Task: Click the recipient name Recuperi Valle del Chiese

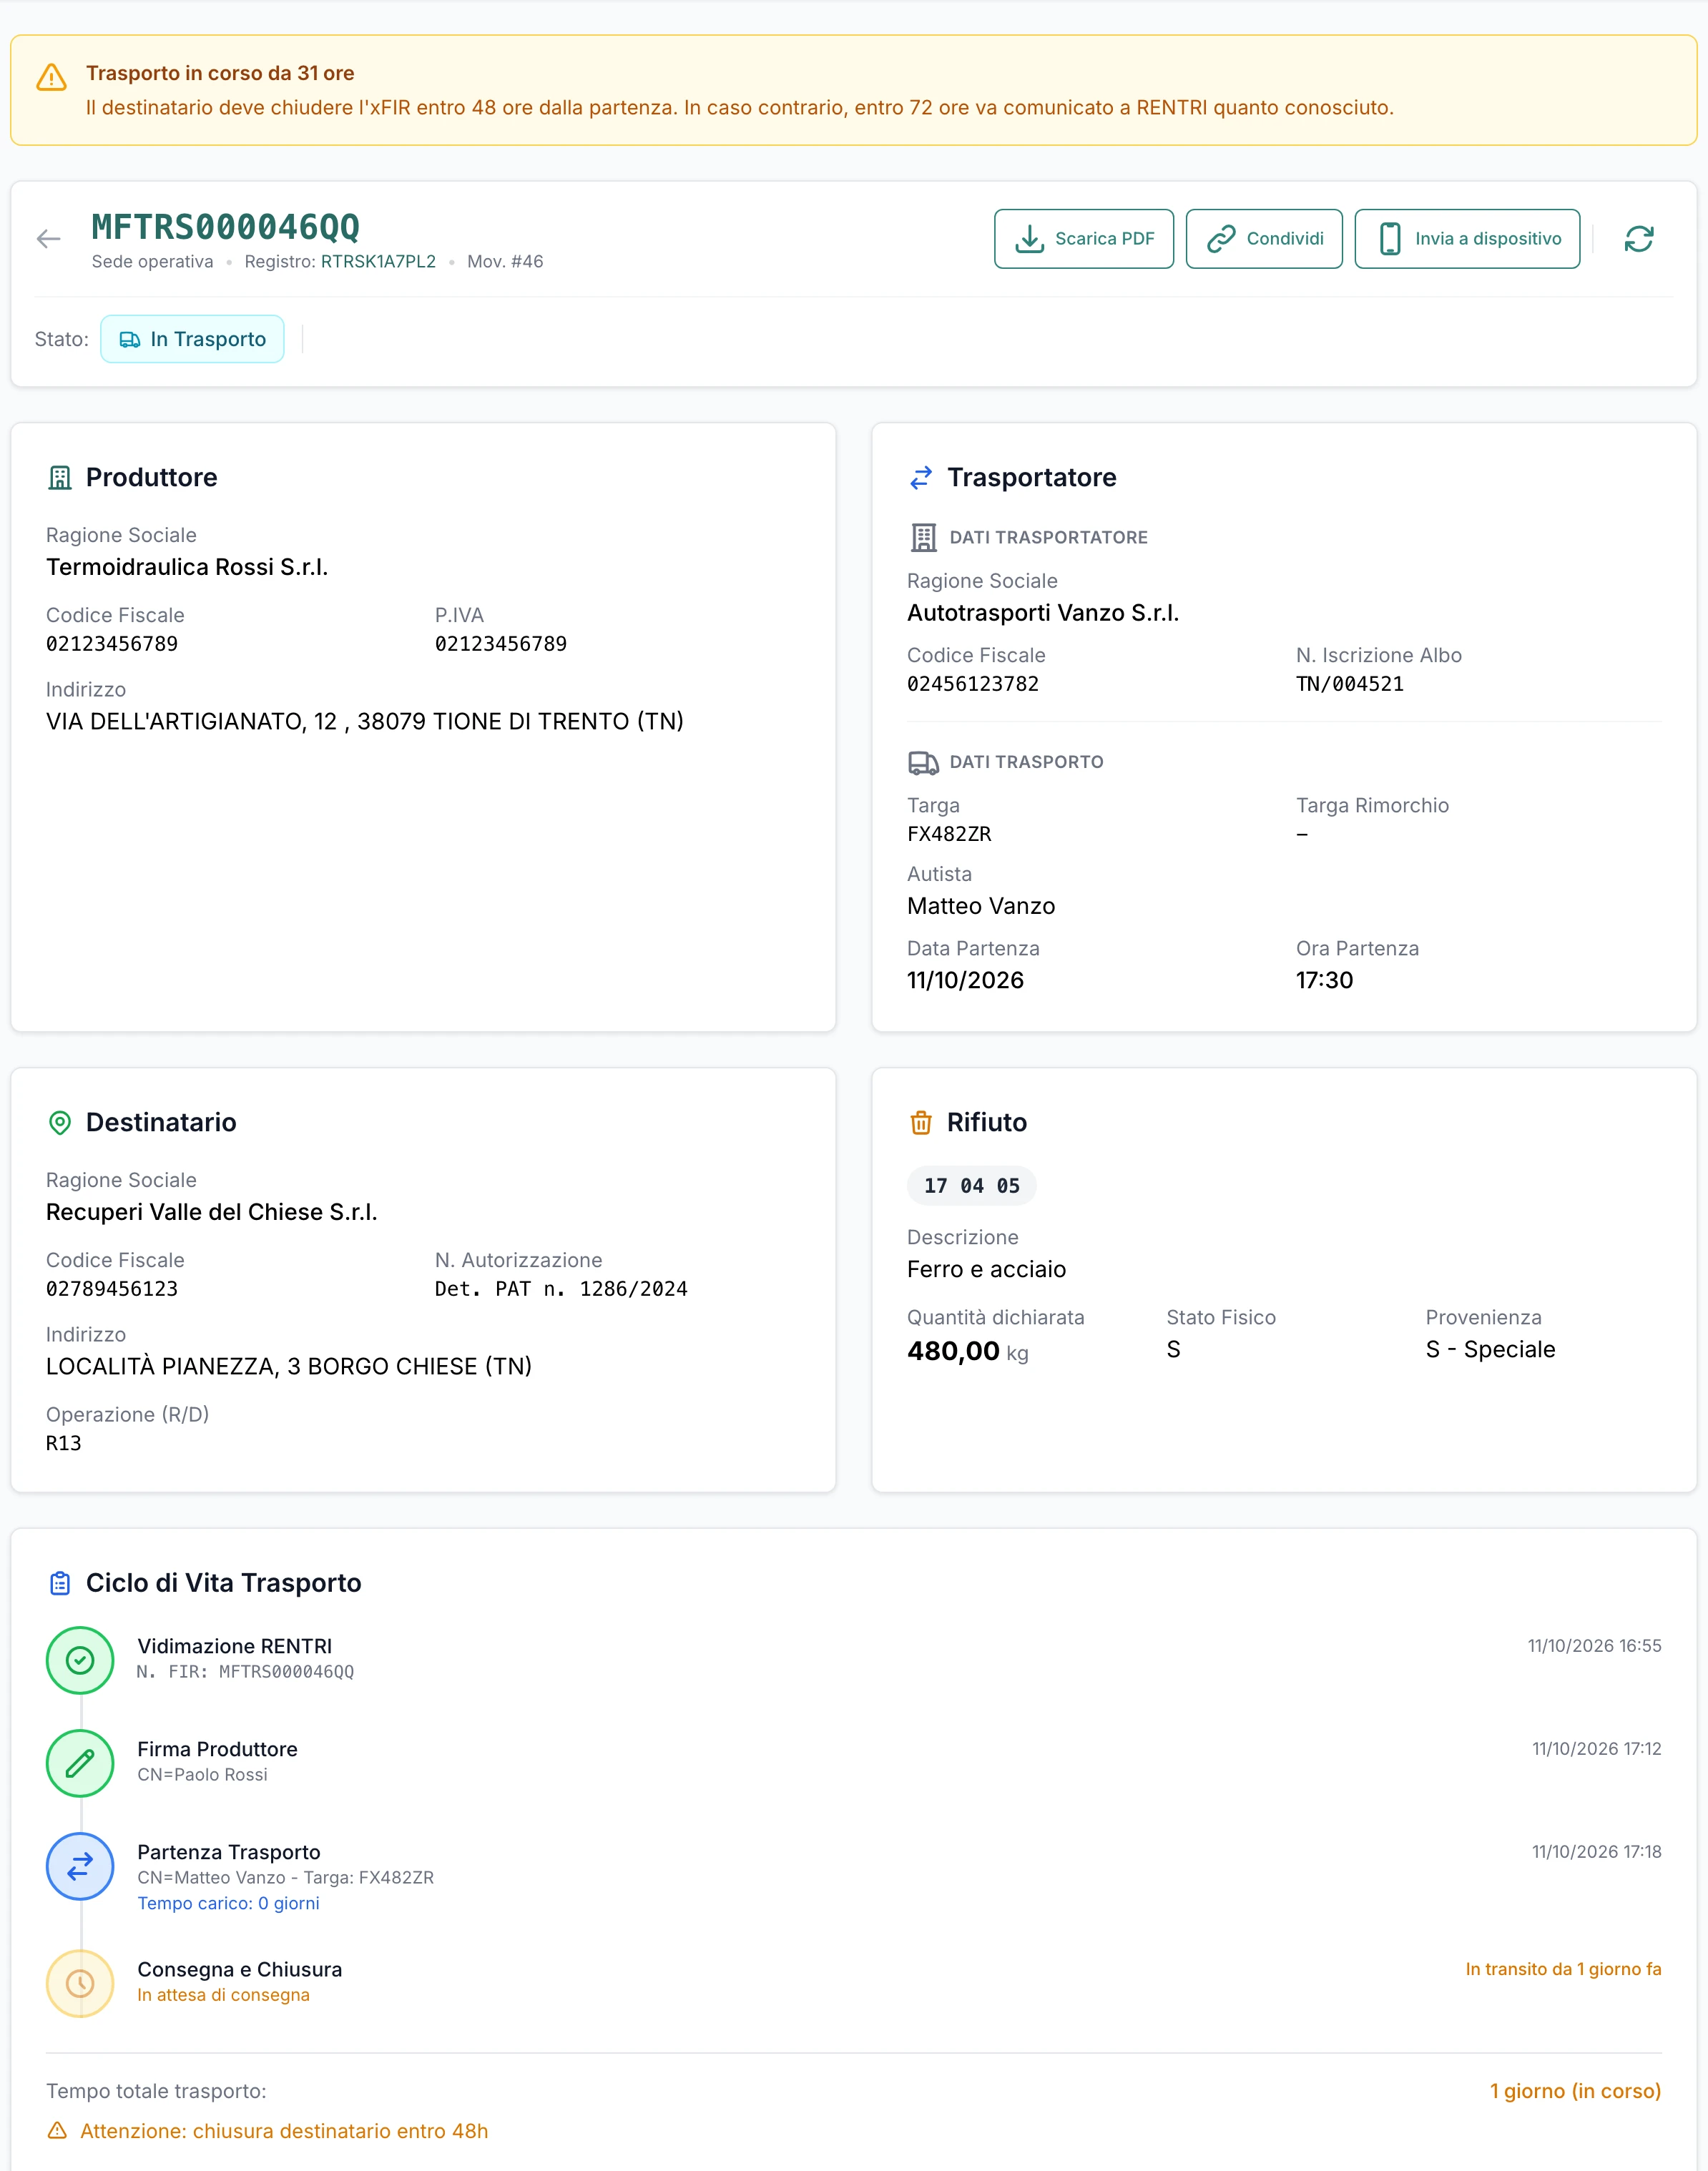Action: click(x=211, y=1211)
